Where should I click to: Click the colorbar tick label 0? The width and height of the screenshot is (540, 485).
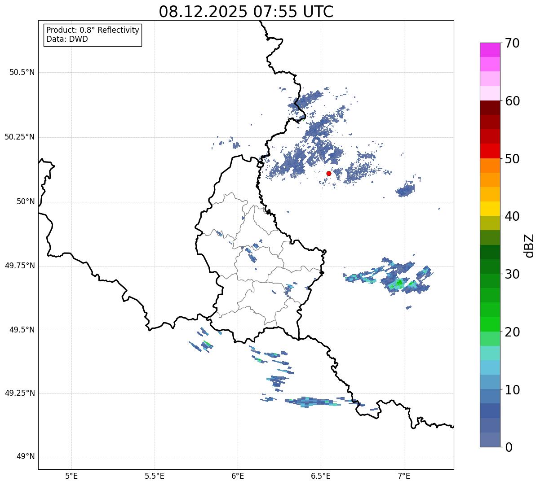click(508, 447)
